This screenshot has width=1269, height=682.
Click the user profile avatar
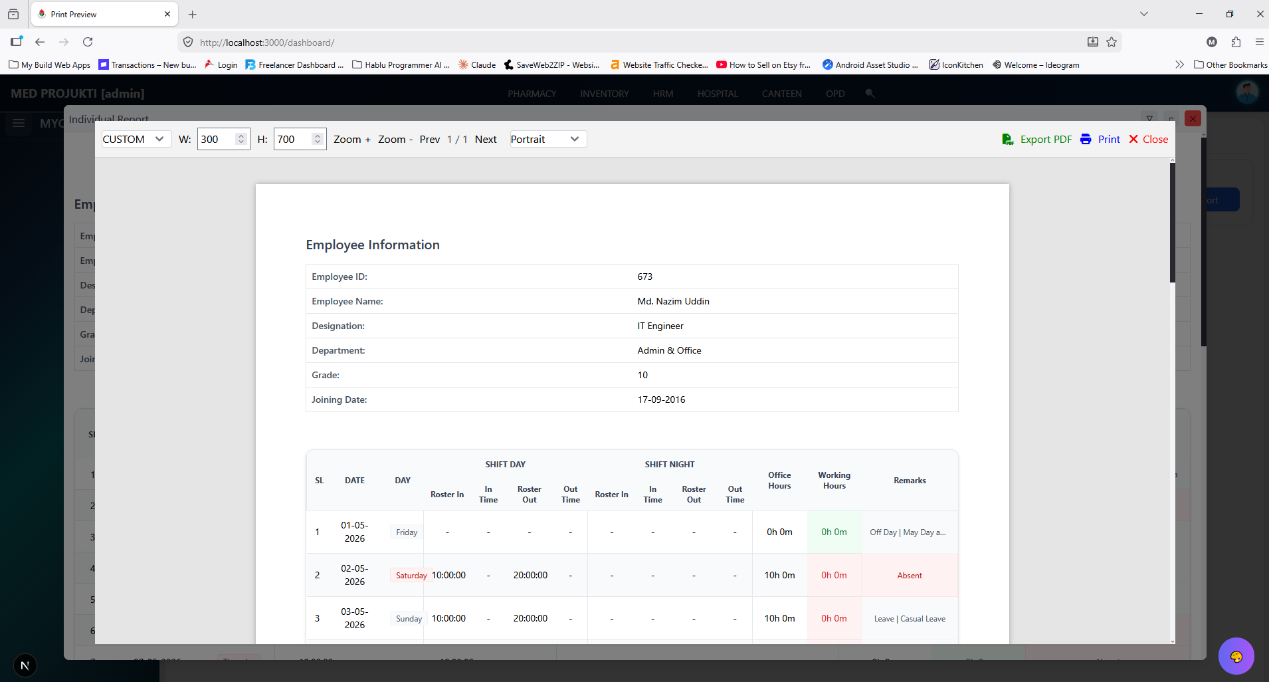pyautogui.click(x=1247, y=92)
